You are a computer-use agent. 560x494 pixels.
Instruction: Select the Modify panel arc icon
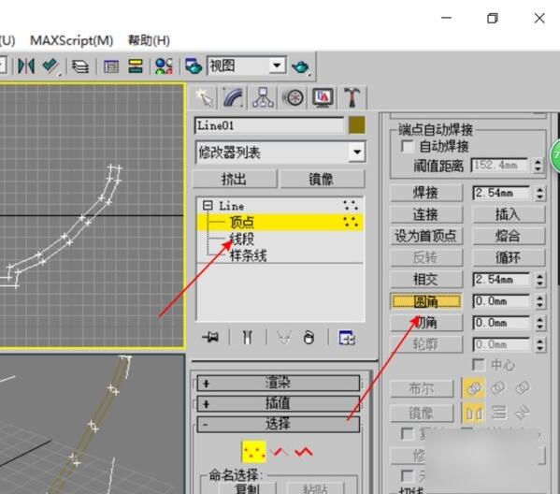[x=233, y=97]
